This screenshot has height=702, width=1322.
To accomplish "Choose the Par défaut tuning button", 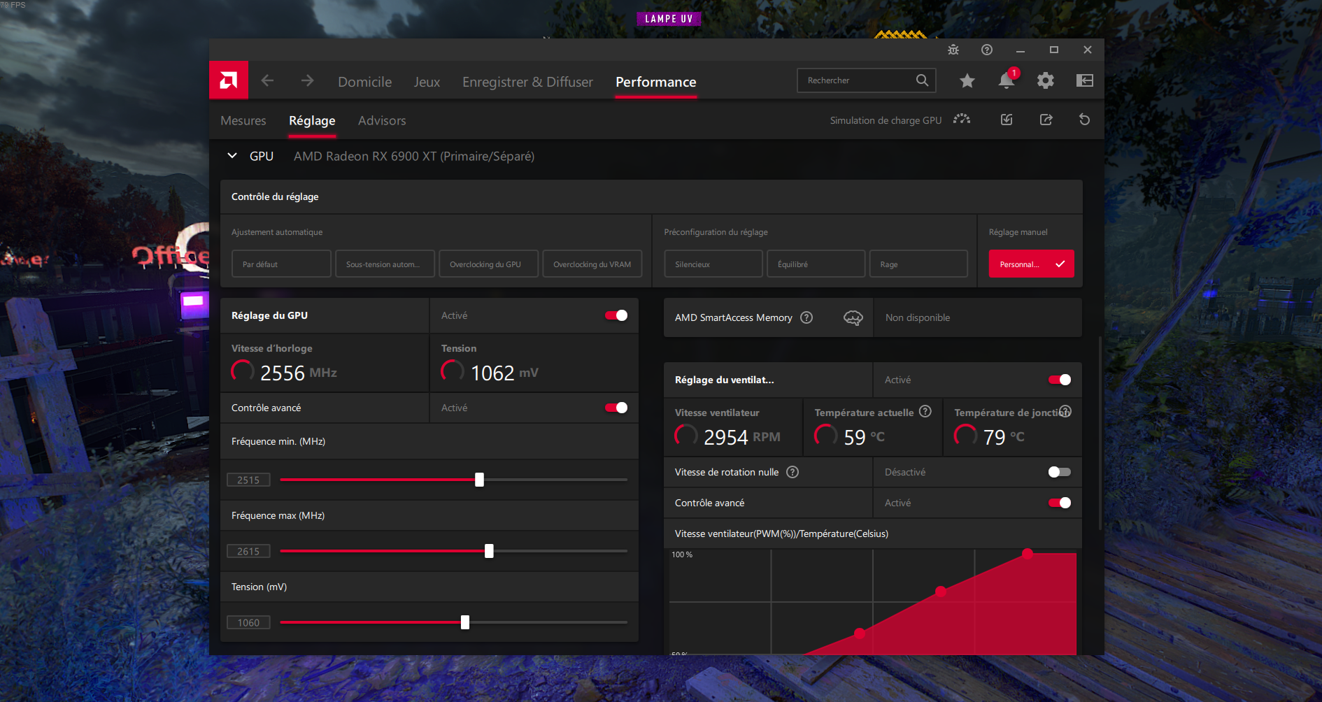I will [281, 264].
